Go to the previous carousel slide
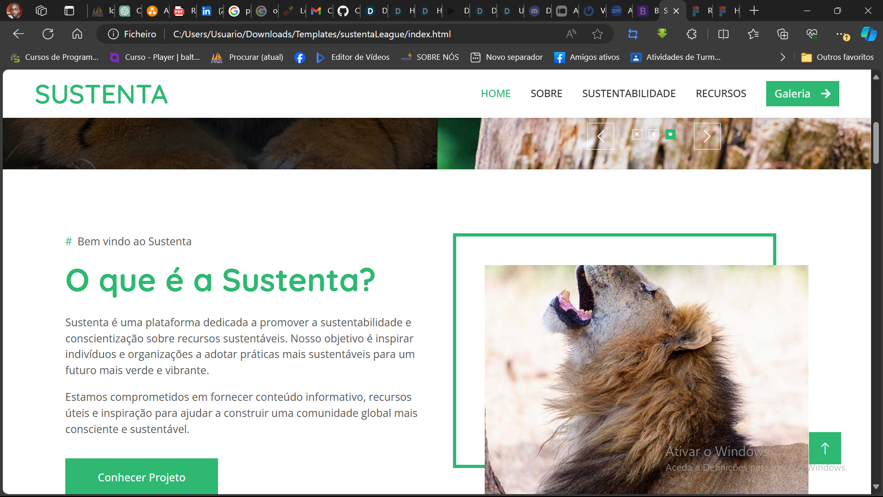Viewport: 883px width, 497px height. (600, 136)
